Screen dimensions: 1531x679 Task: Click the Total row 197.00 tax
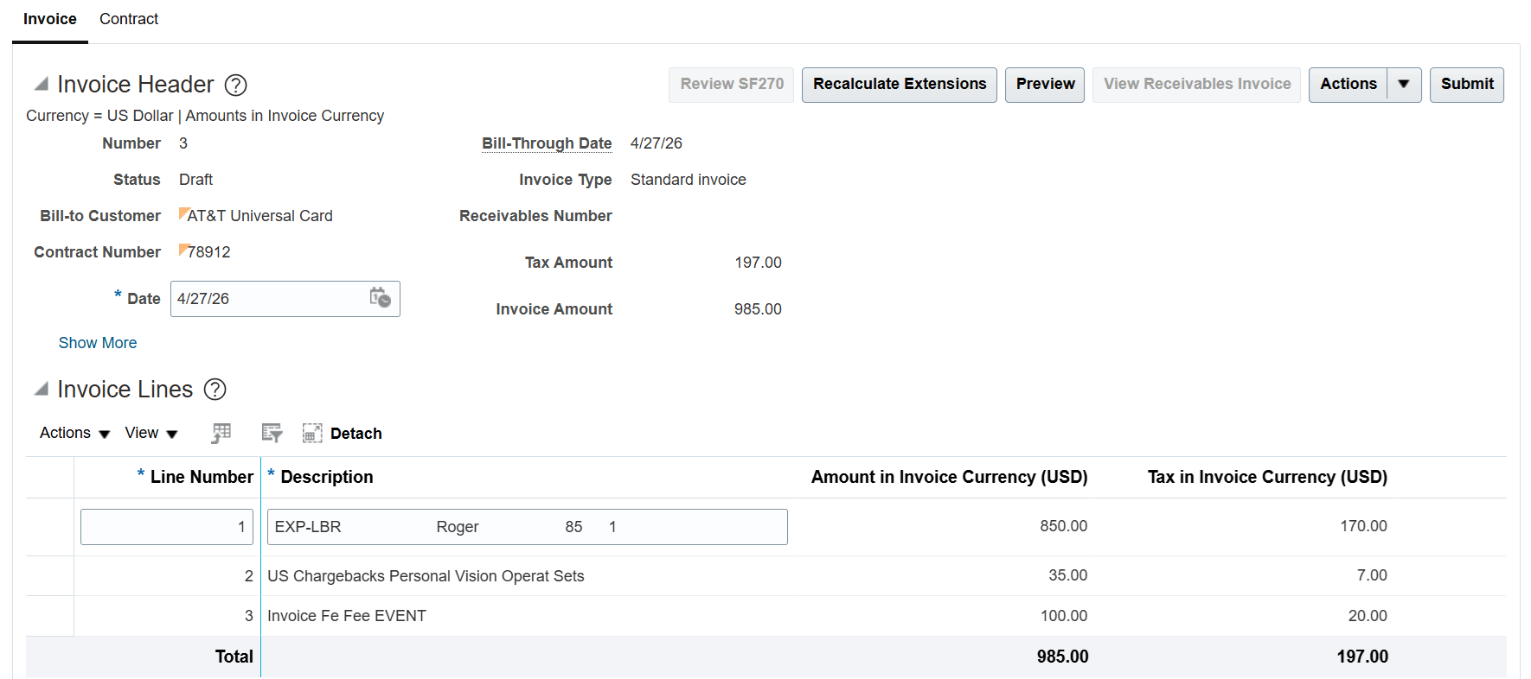click(1362, 657)
